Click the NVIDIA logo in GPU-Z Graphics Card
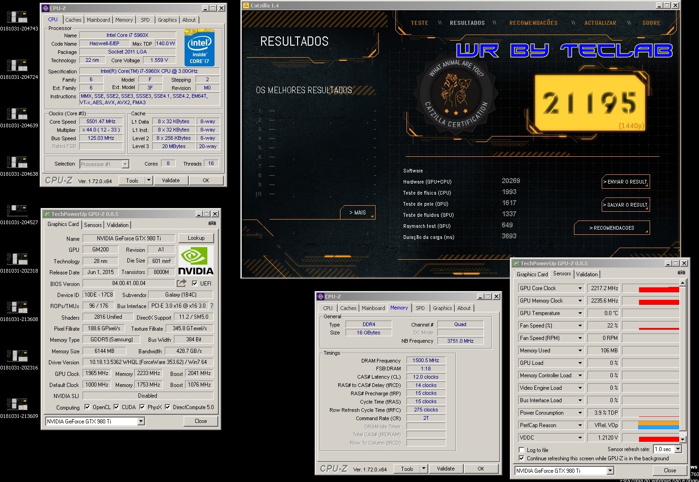The width and height of the screenshot is (699, 482). [x=196, y=261]
